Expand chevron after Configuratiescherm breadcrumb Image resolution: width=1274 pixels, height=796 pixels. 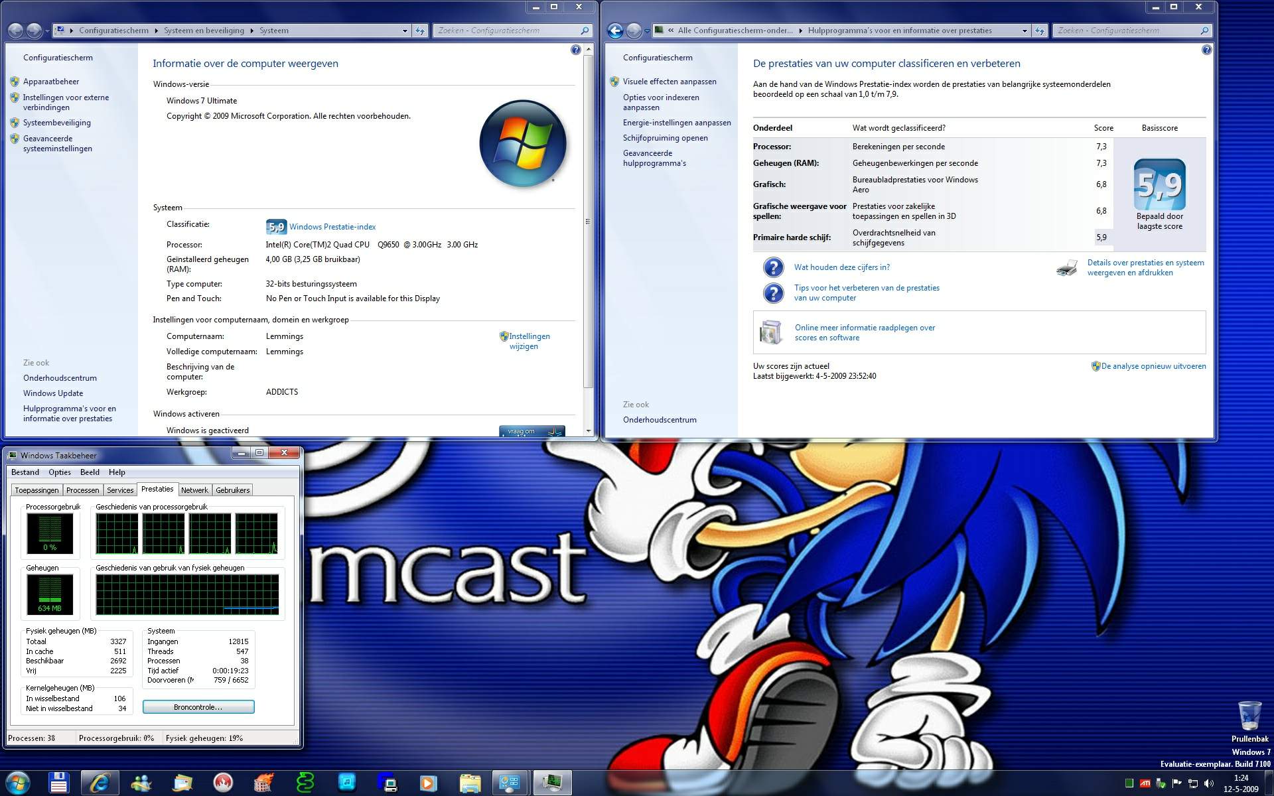point(157,31)
